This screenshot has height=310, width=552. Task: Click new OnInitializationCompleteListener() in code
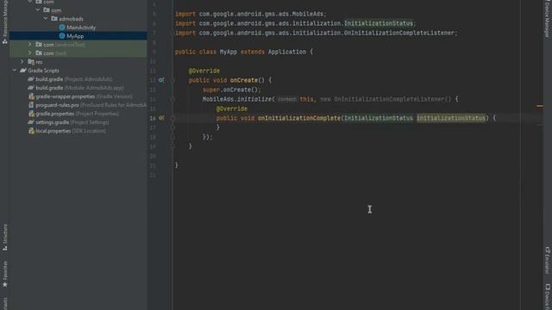coord(386,99)
